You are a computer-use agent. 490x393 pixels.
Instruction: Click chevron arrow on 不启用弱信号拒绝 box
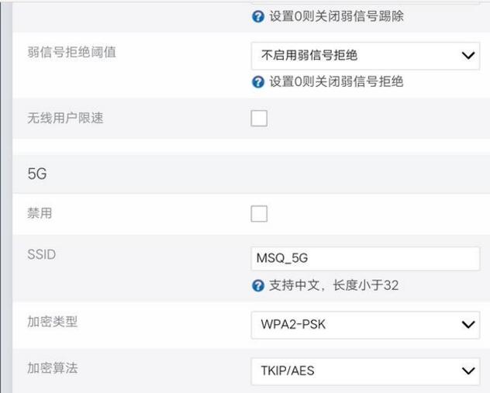(x=468, y=55)
